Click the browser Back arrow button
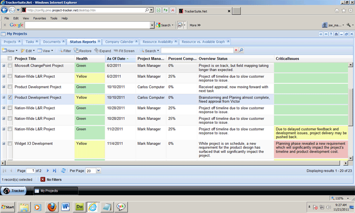The image size is (355, 213). (x=4, y=10)
